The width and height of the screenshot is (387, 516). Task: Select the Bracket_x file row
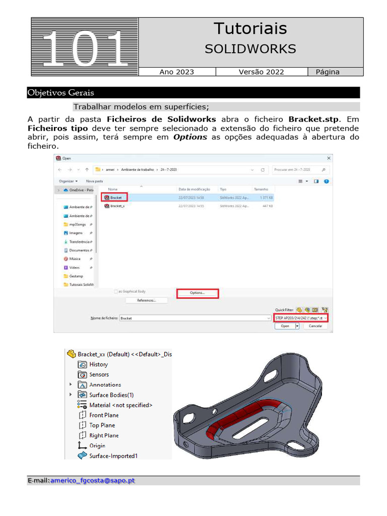(x=187, y=206)
